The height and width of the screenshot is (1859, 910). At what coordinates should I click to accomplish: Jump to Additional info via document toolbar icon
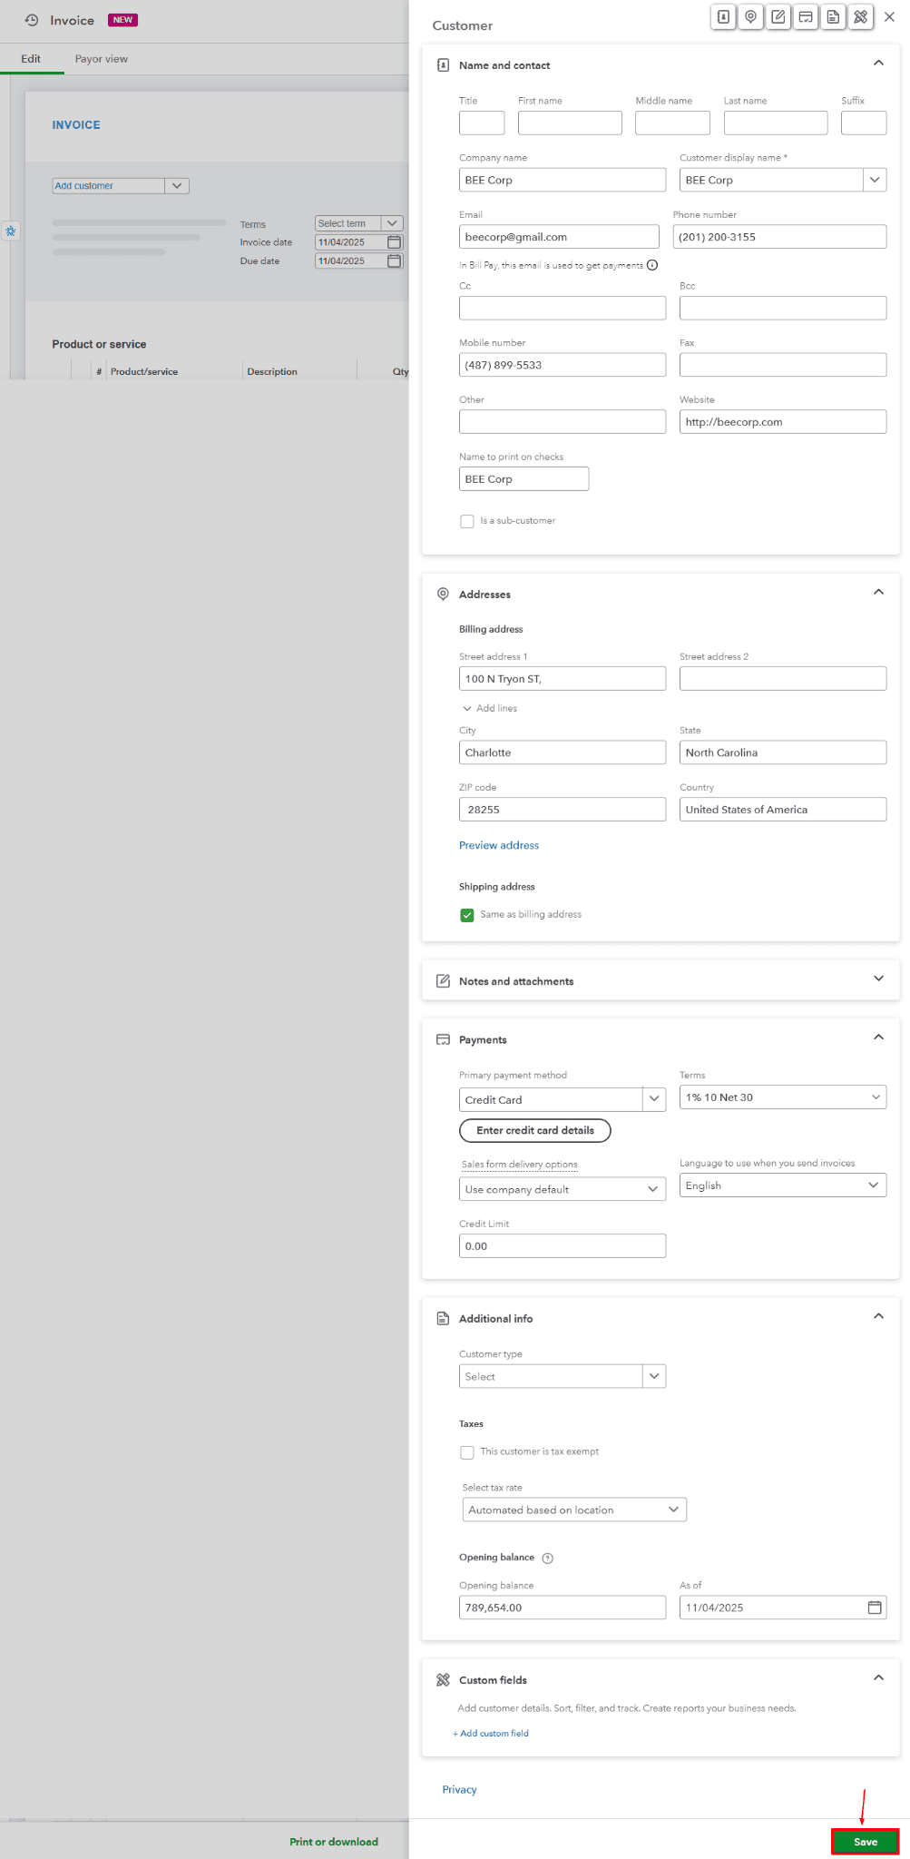click(x=833, y=16)
